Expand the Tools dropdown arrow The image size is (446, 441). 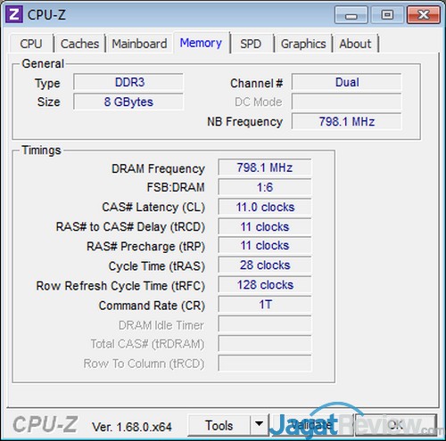(260, 425)
